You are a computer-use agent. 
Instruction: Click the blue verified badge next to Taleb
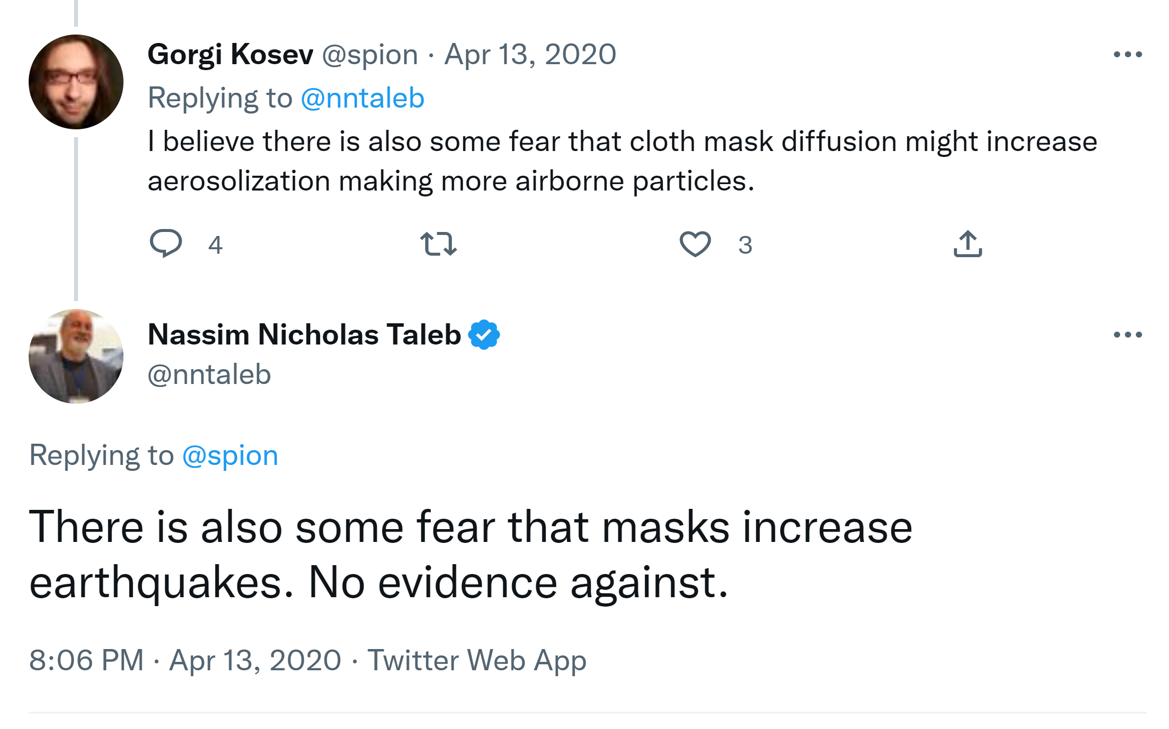tap(484, 335)
